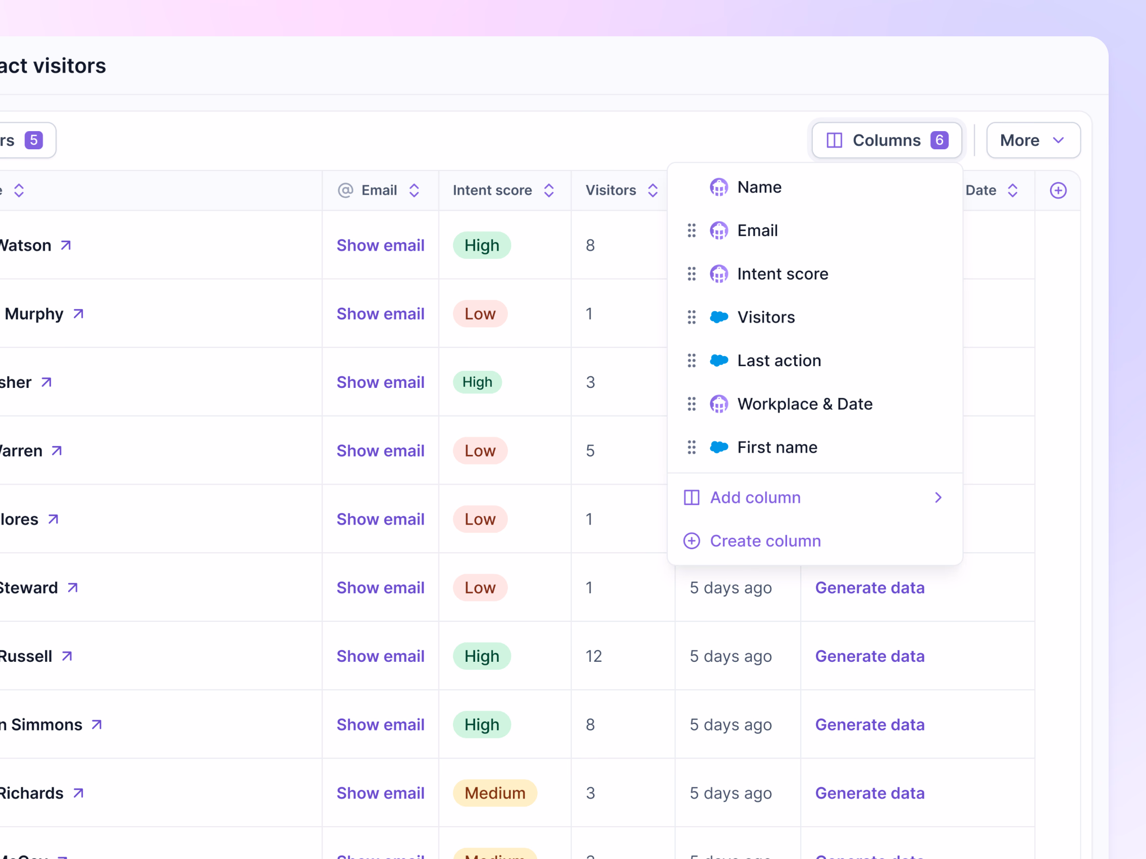Grab the drag handle next to Intent score
The height and width of the screenshot is (859, 1146).
(692, 274)
